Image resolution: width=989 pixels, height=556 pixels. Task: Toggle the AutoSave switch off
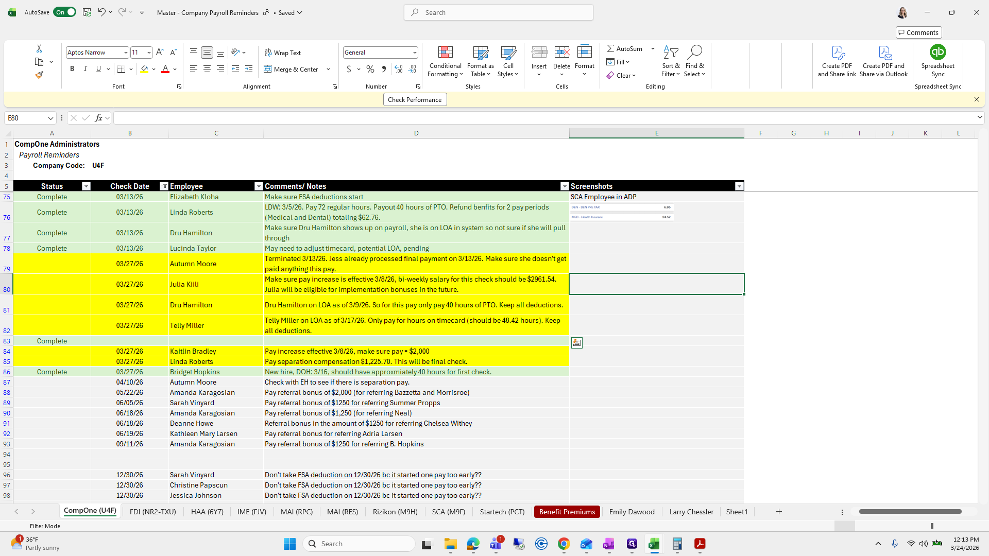(x=65, y=12)
